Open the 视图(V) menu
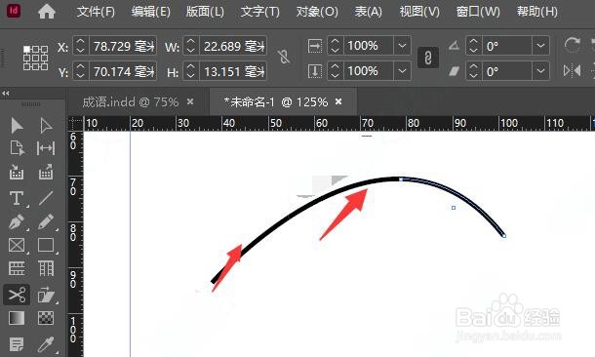This screenshot has height=357, width=595. pos(419,12)
